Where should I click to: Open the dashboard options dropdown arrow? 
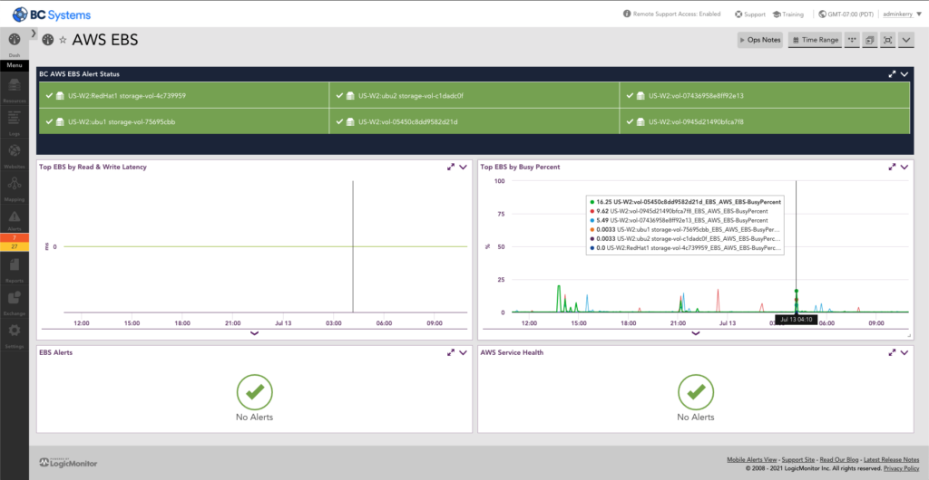pyautogui.click(x=906, y=40)
